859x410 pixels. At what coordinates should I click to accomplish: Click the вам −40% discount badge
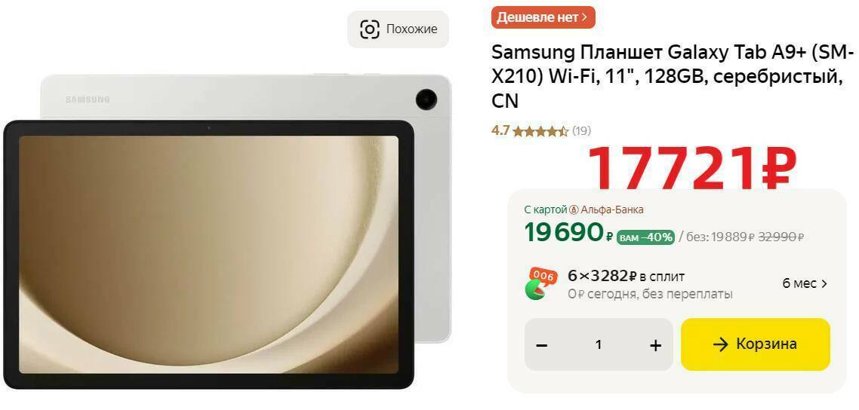pyautogui.click(x=646, y=237)
